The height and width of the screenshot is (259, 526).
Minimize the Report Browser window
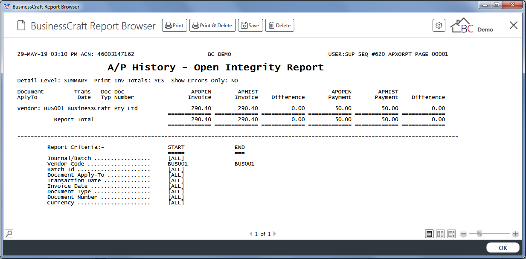click(485, 5)
